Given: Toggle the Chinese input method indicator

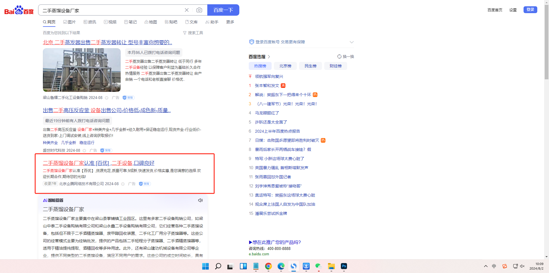Looking at the screenshot, I should (494, 266).
